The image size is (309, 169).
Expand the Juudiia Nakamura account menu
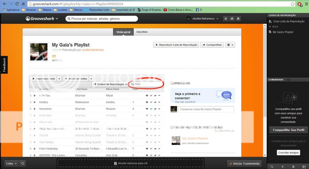pyautogui.click(x=202, y=19)
